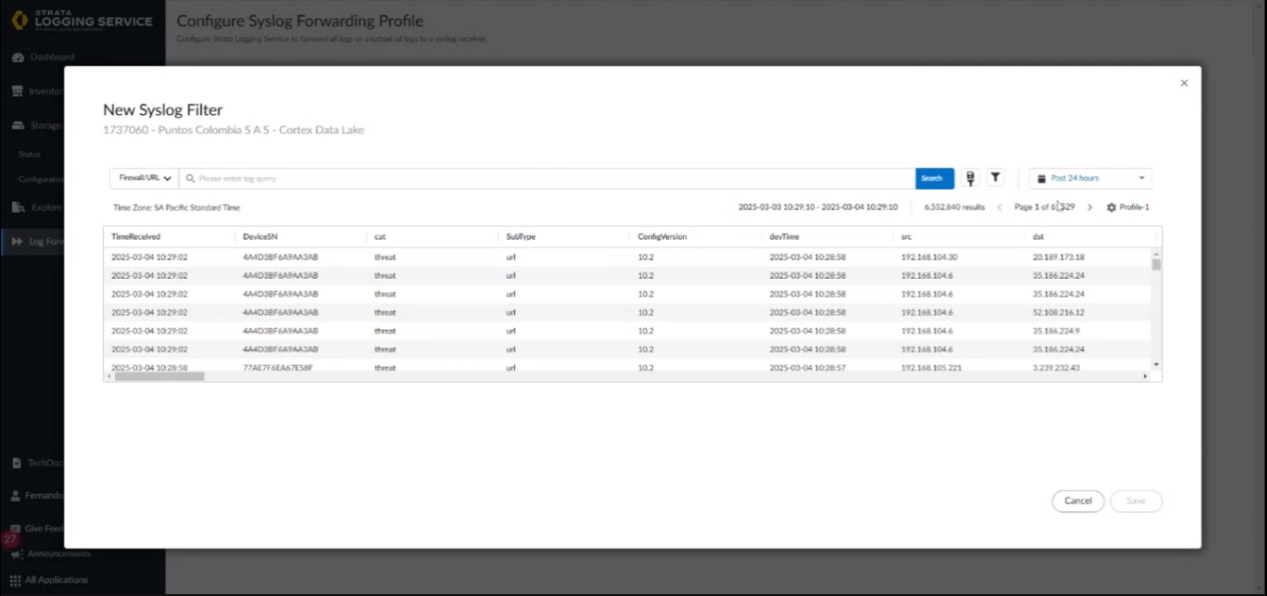
Task: Click the DeviceSN column header
Action: click(260, 236)
